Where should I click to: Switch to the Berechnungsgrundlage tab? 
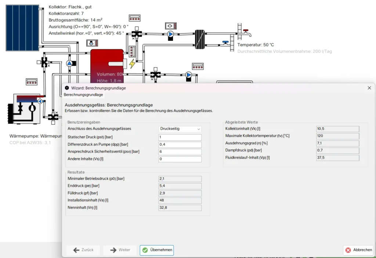(x=83, y=95)
